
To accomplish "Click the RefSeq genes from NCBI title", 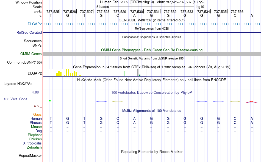I will click(x=152, y=29).
